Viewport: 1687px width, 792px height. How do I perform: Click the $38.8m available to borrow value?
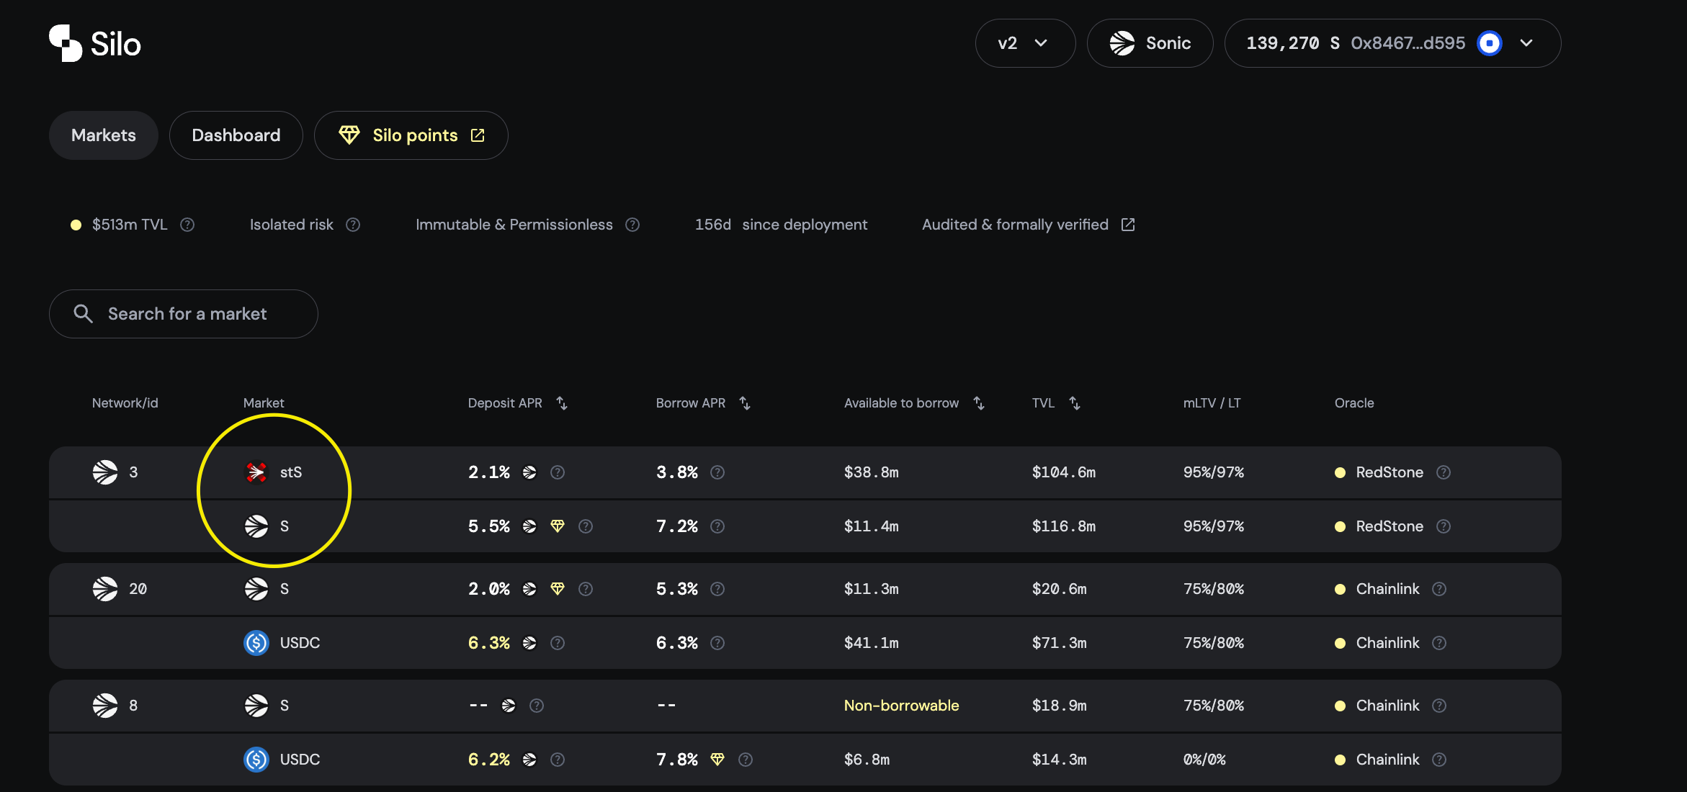click(872, 472)
